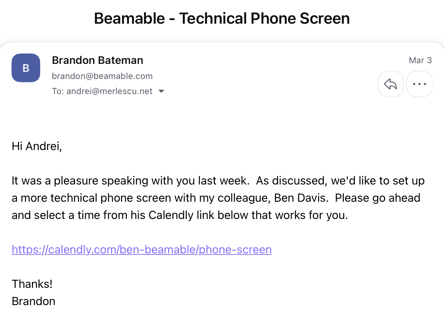The image size is (444, 327).
Task: Open the three-dot more options menu
Action: click(x=419, y=84)
